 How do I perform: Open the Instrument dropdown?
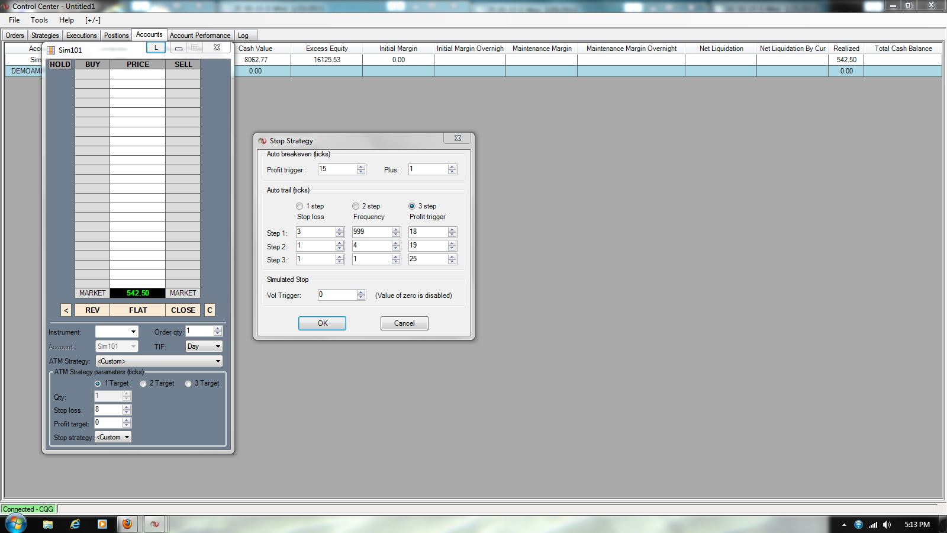133,332
